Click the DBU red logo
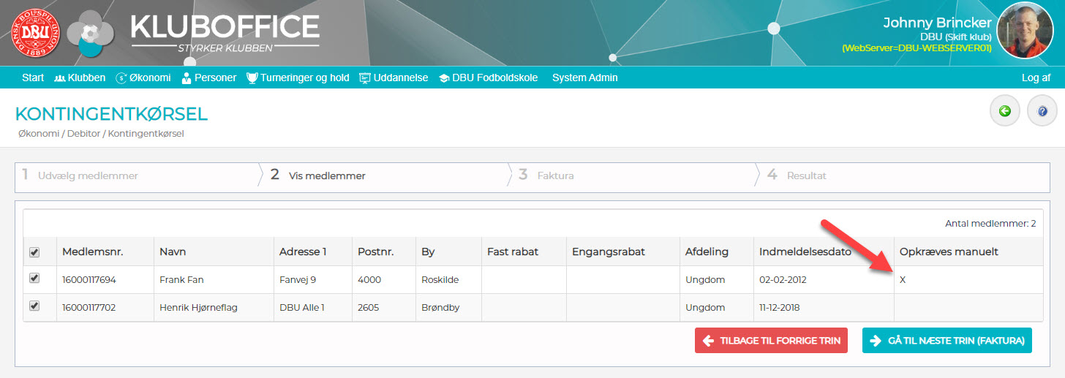The width and height of the screenshot is (1065, 378). pyautogui.click(x=34, y=34)
